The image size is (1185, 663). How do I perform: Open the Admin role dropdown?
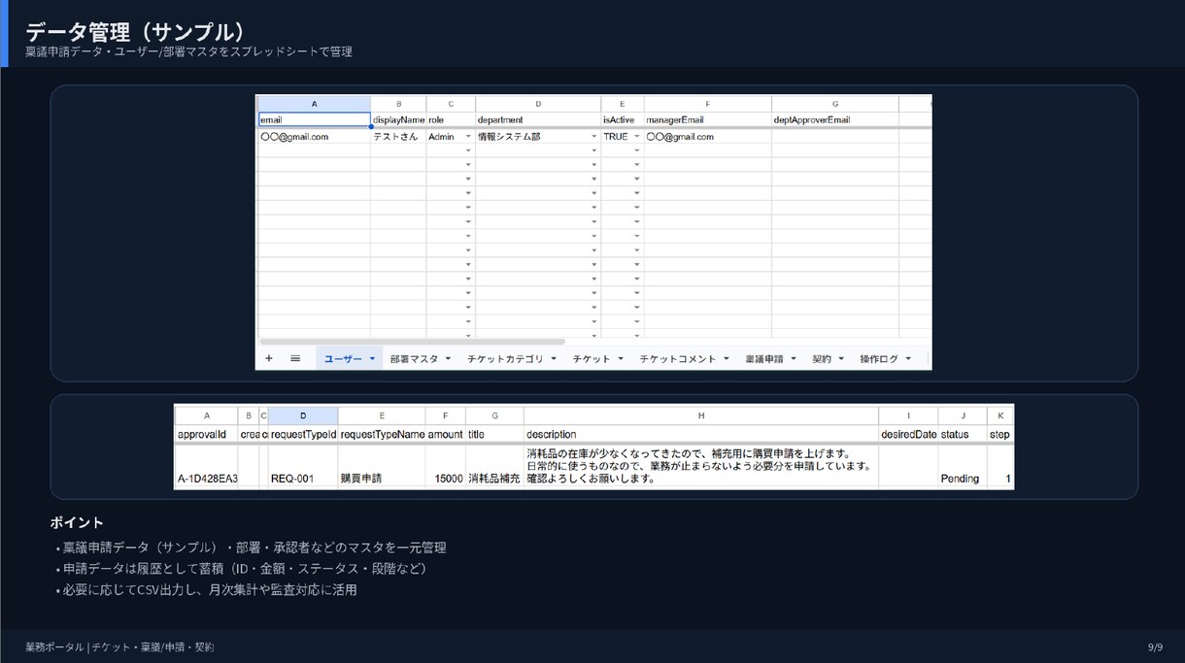(468, 137)
